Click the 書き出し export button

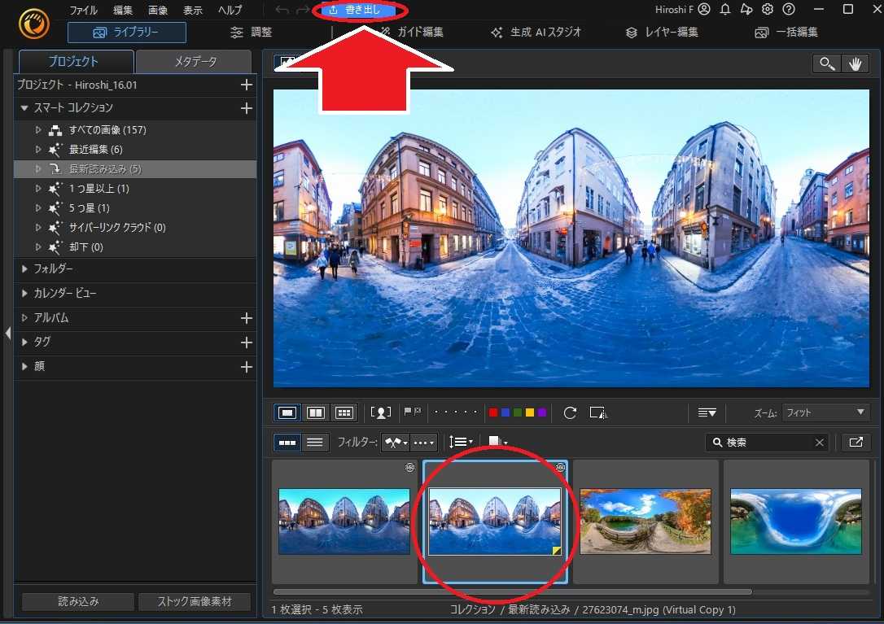pyautogui.click(x=359, y=10)
